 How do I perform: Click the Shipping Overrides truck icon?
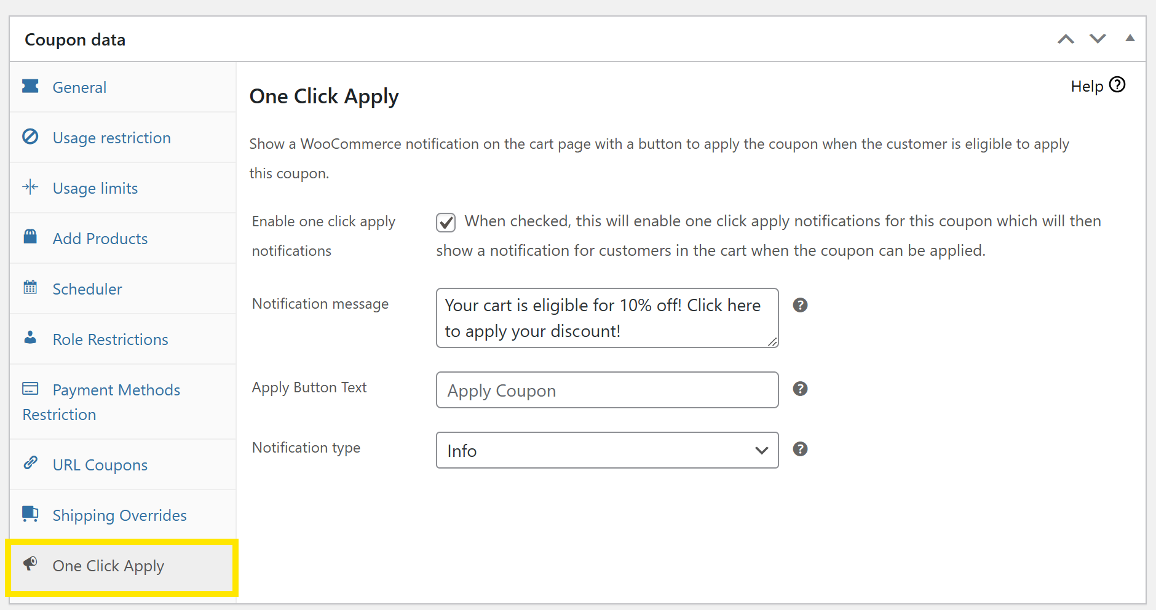pos(30,513)
